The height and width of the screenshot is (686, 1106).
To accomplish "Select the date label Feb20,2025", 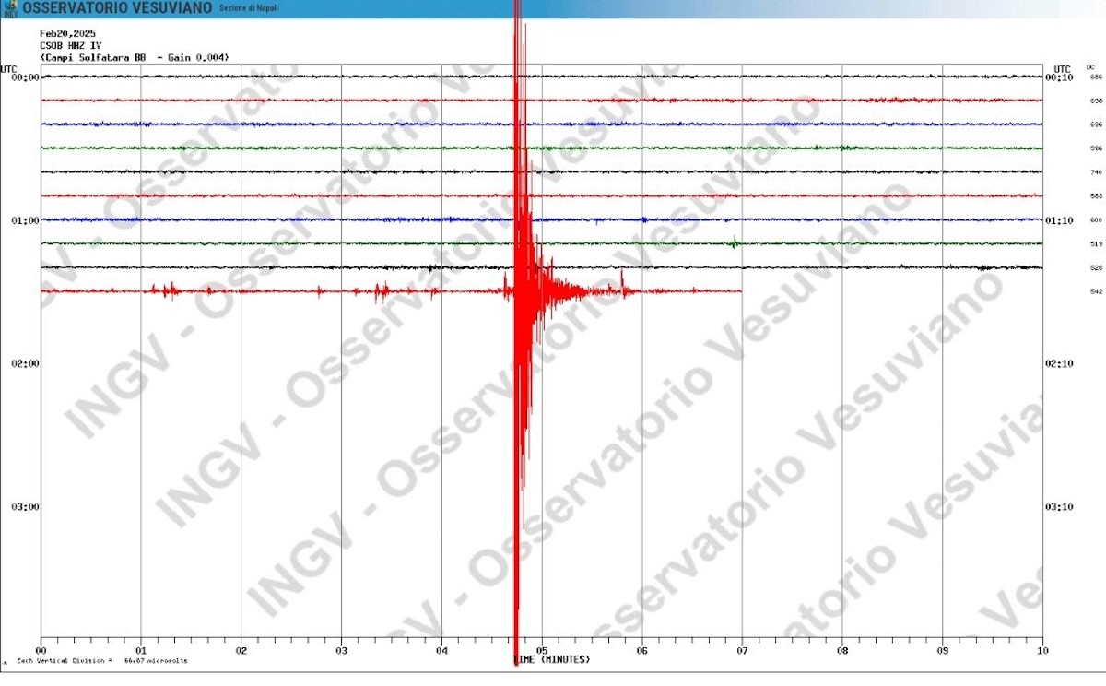I will [x=67, y=33].
